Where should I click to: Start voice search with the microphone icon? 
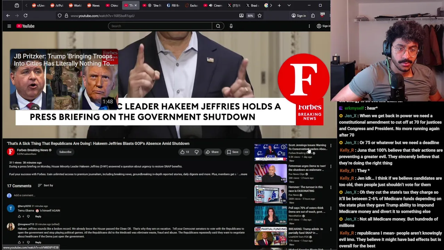pos(231,26)
